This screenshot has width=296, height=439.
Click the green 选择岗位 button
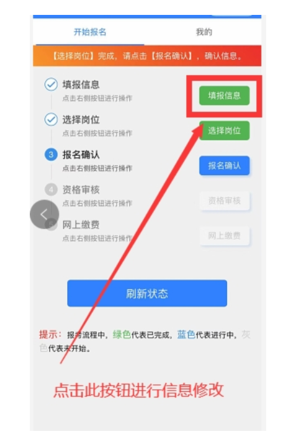click(x=224, y=130)
